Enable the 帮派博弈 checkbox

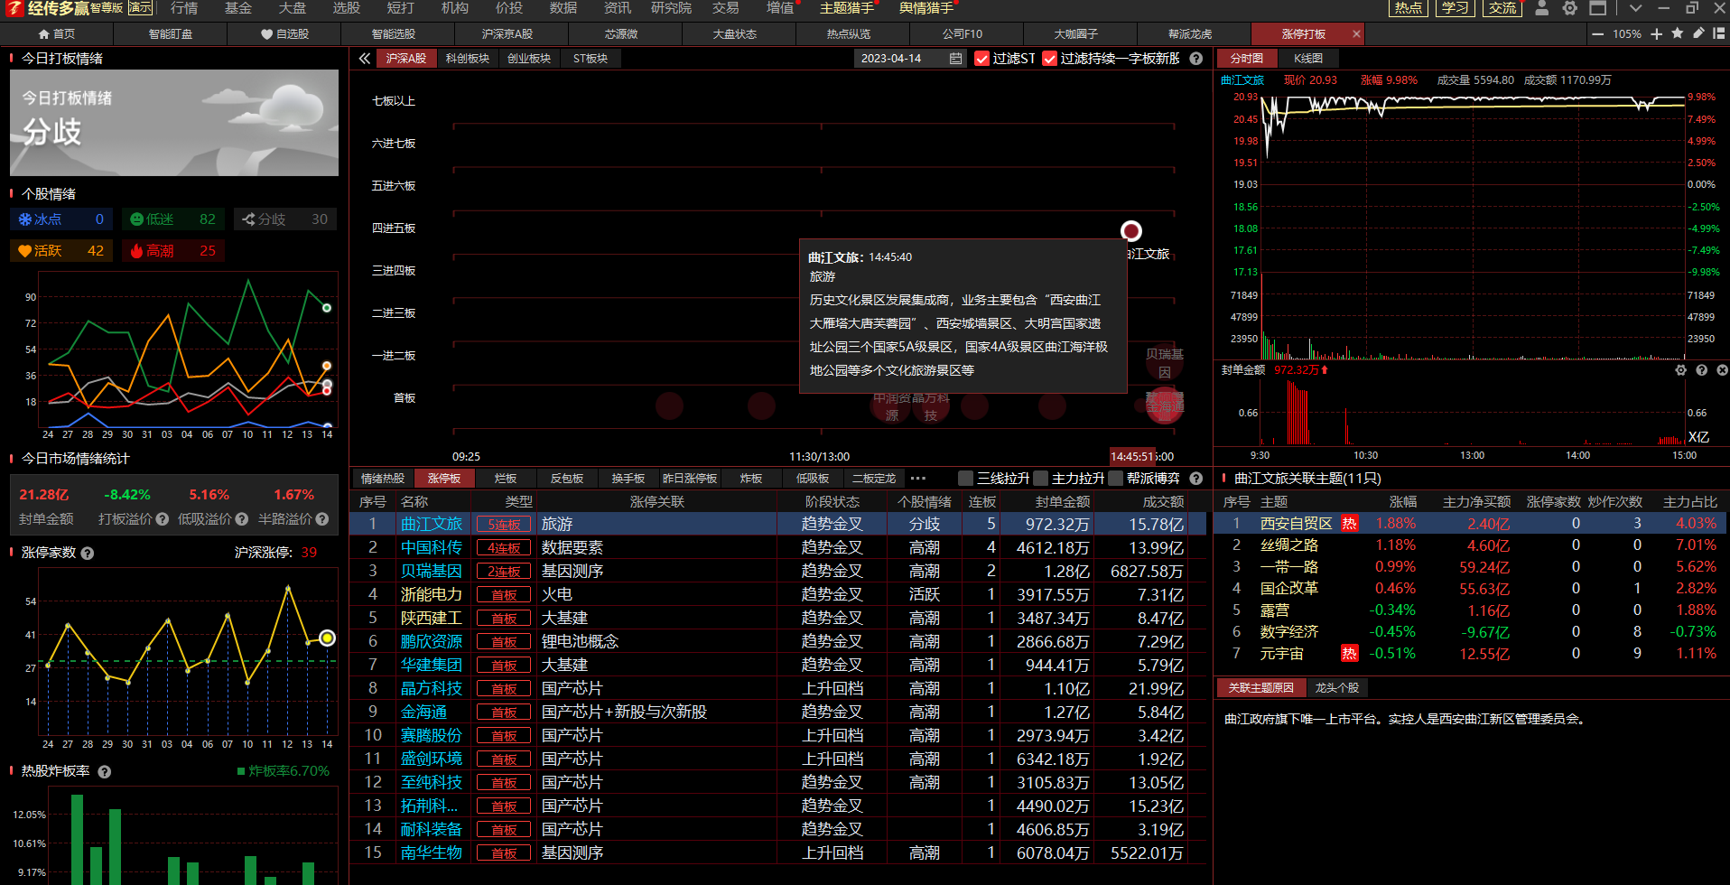coord(1116,479)
